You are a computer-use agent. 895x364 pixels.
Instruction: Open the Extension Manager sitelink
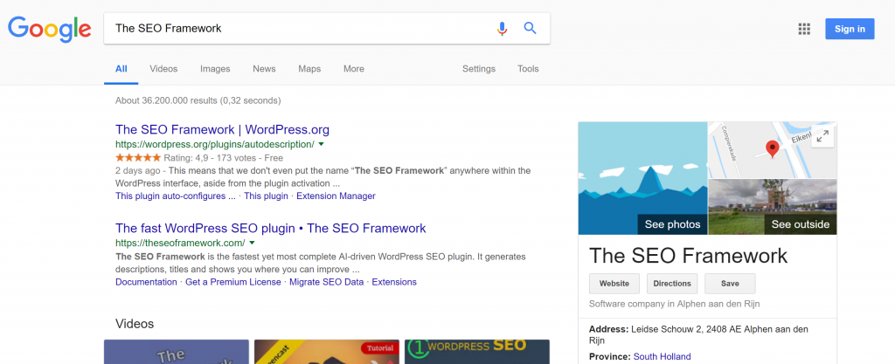coord(336,196)
